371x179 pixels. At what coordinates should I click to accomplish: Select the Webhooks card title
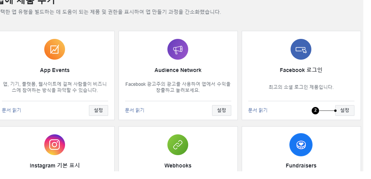[x=178, y=166]
